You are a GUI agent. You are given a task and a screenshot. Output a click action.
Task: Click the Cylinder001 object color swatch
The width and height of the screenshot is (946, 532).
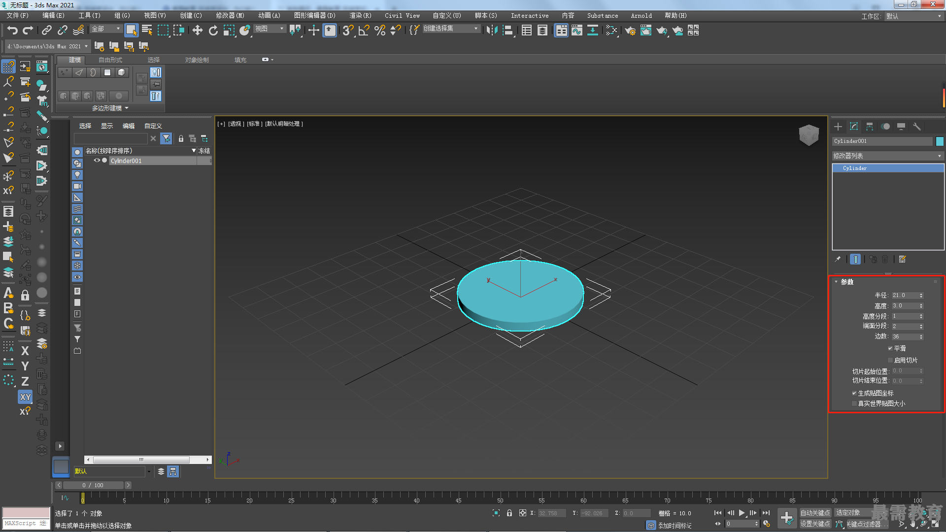pos(940,141)
